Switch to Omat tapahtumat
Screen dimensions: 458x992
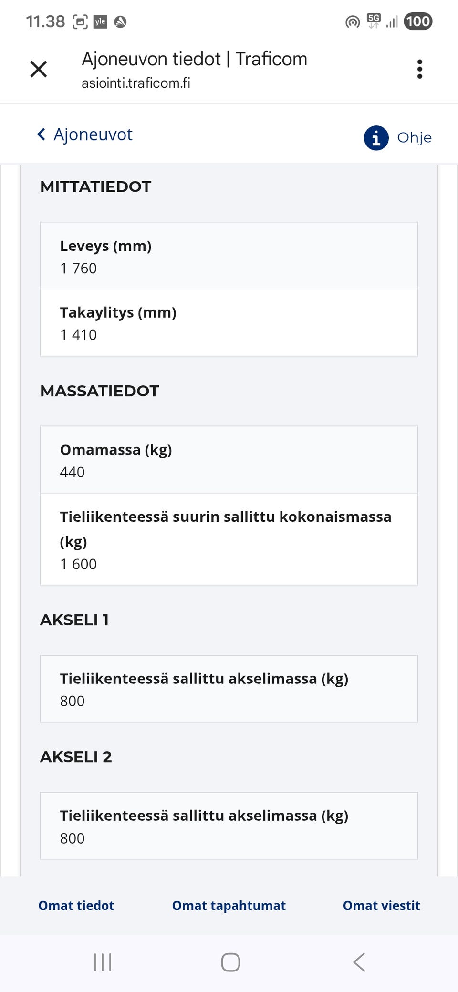[x=229, y=905]
